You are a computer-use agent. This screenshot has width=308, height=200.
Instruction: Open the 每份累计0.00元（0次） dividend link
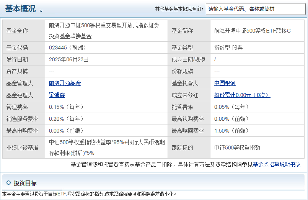coord(242,95)
